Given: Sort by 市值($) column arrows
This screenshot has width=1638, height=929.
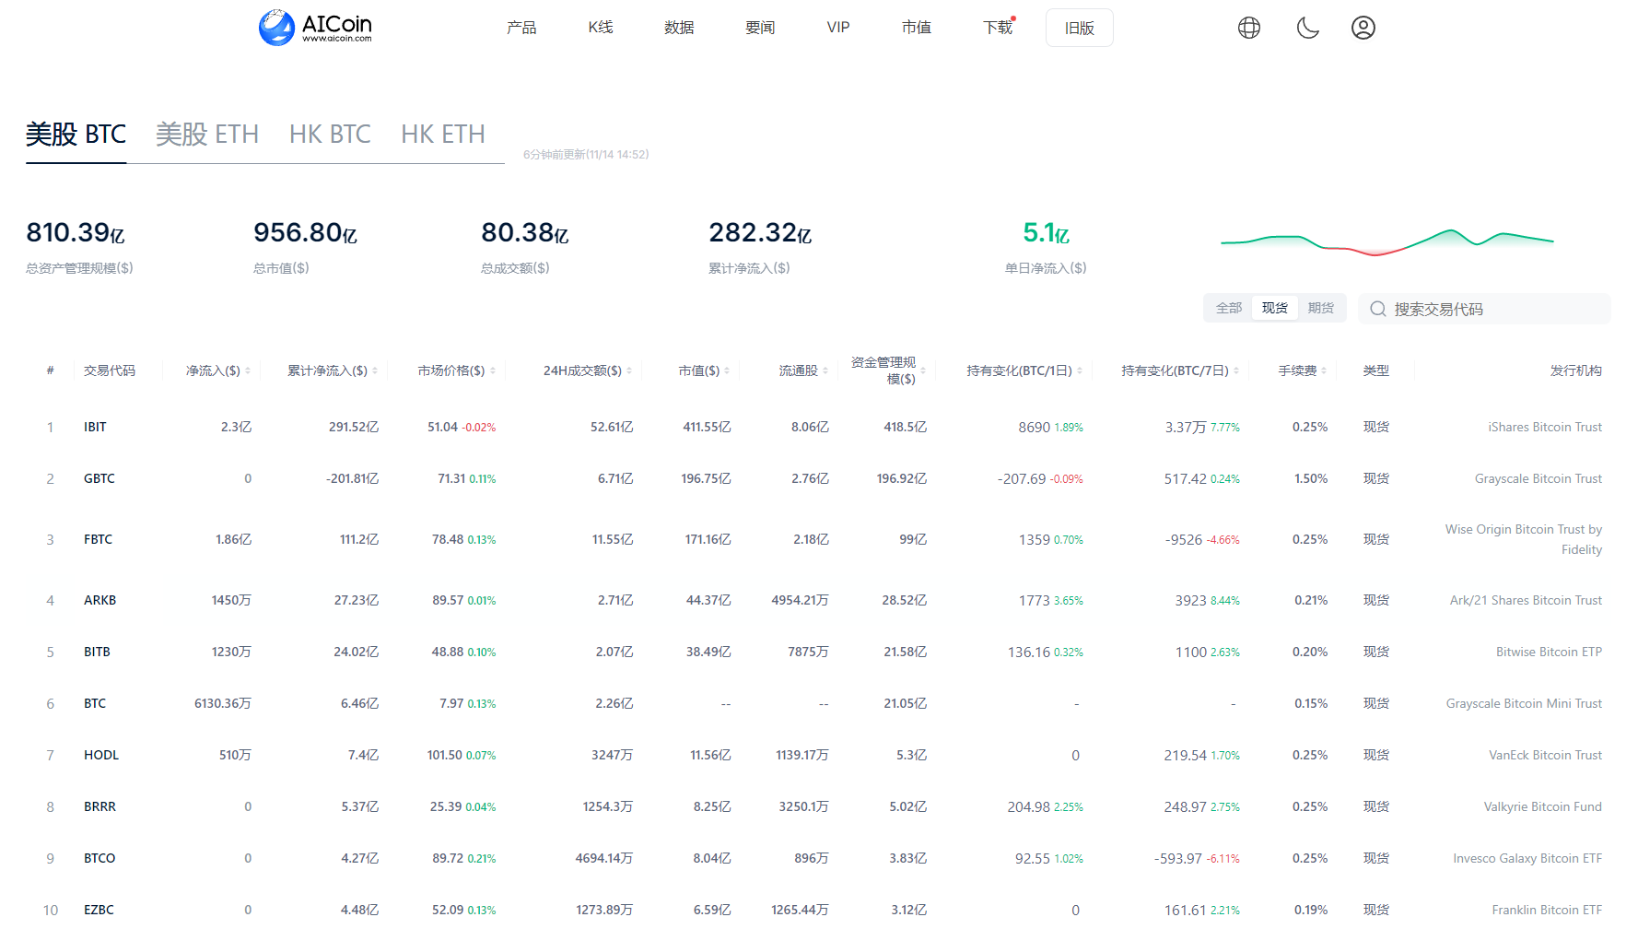Looking at the screenshot, I should click(x=727, y=370).
